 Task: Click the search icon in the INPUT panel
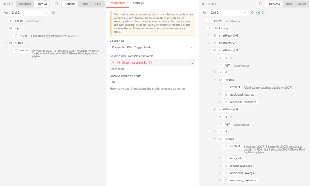tap(56, 4)
